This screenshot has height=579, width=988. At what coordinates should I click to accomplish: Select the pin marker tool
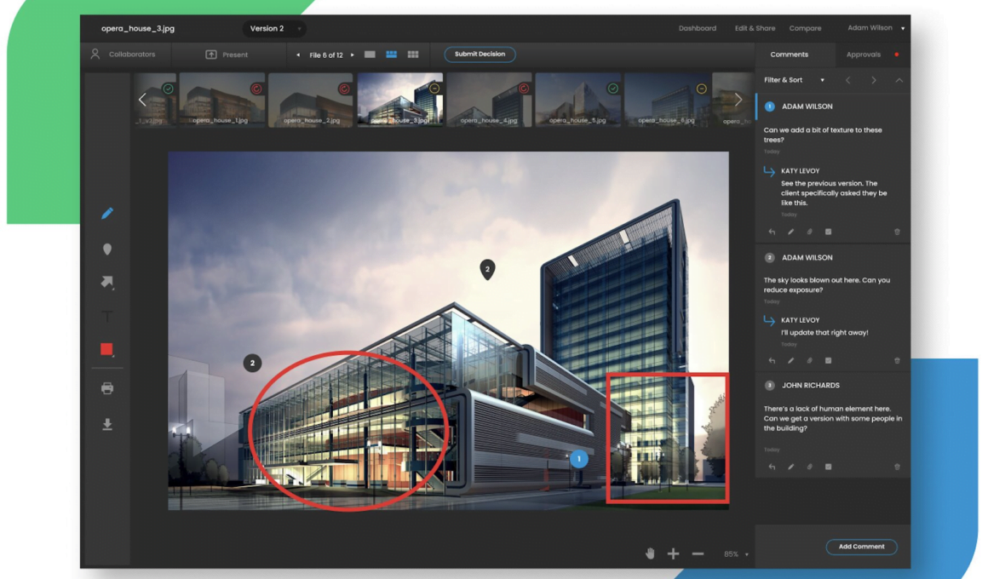click(x=107, y=249)
